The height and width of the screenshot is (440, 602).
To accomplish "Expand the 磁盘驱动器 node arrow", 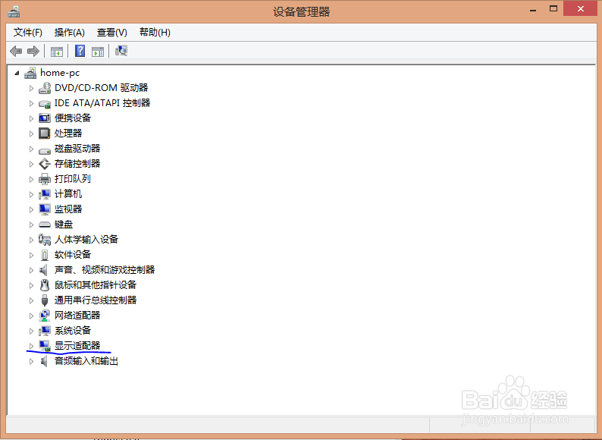I will [x=31, y=149].
